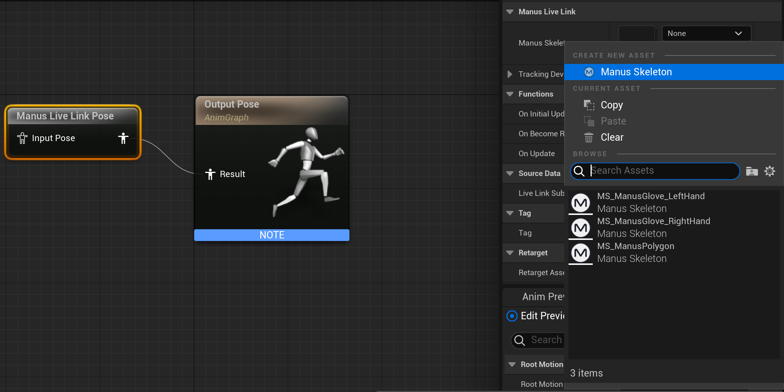Click the folder browse icon beside search
Image resolution: width=784 pixels, height=392 pixels.
[x=752, y=171]
